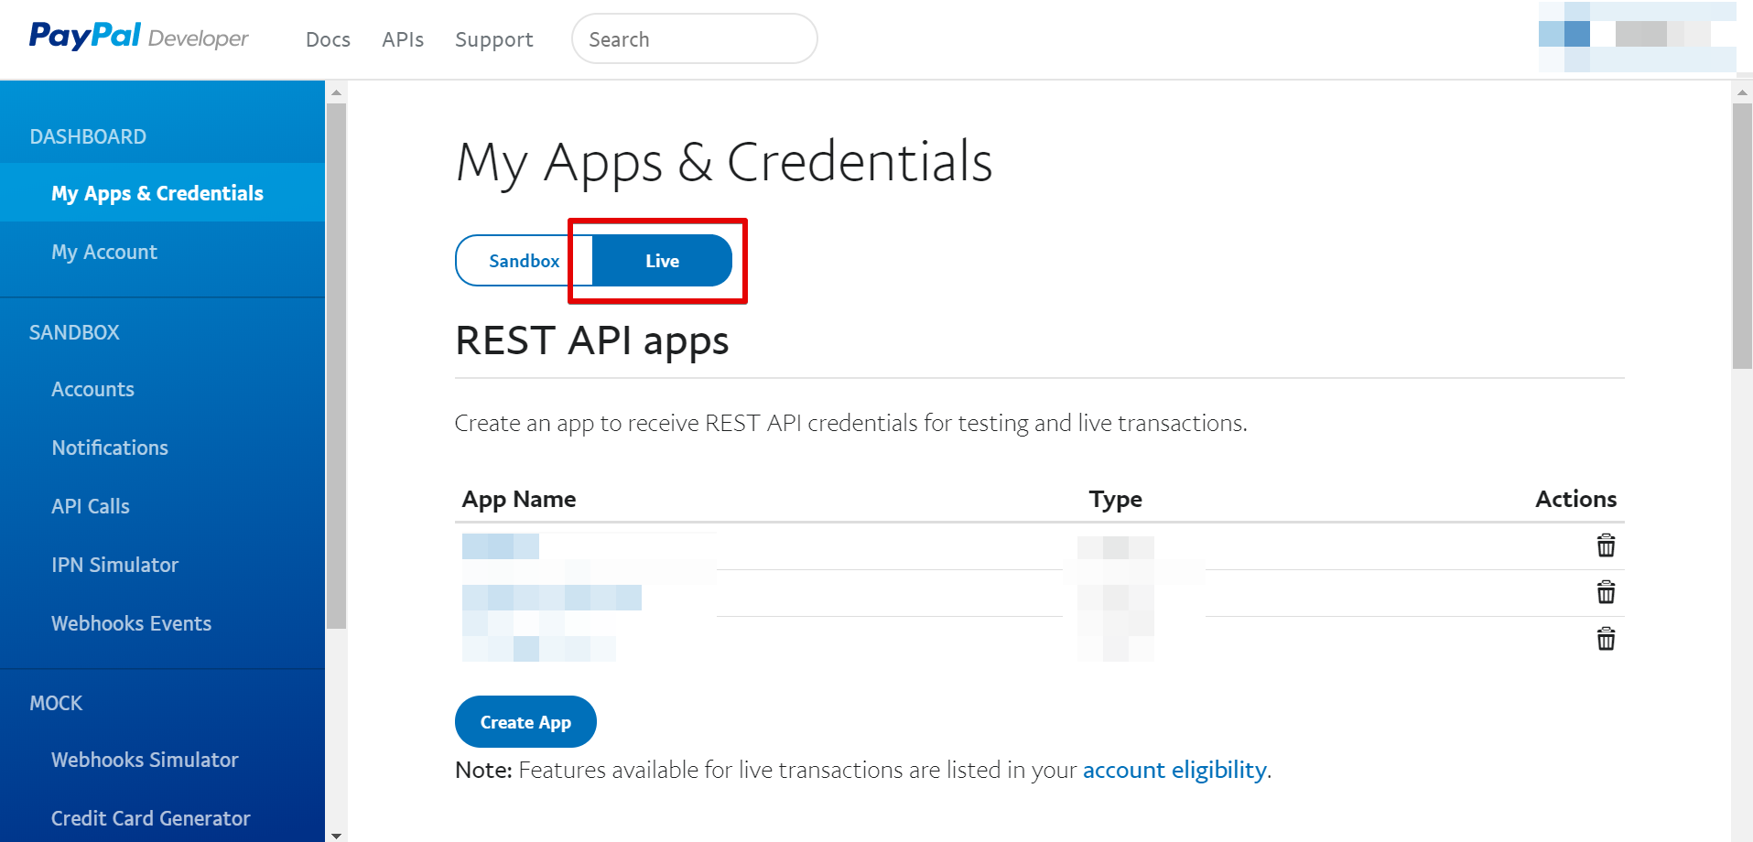Switch to the Live toggle
Image resolution: width=1753 pixels, height=842 pixels.
coord(662,261)
